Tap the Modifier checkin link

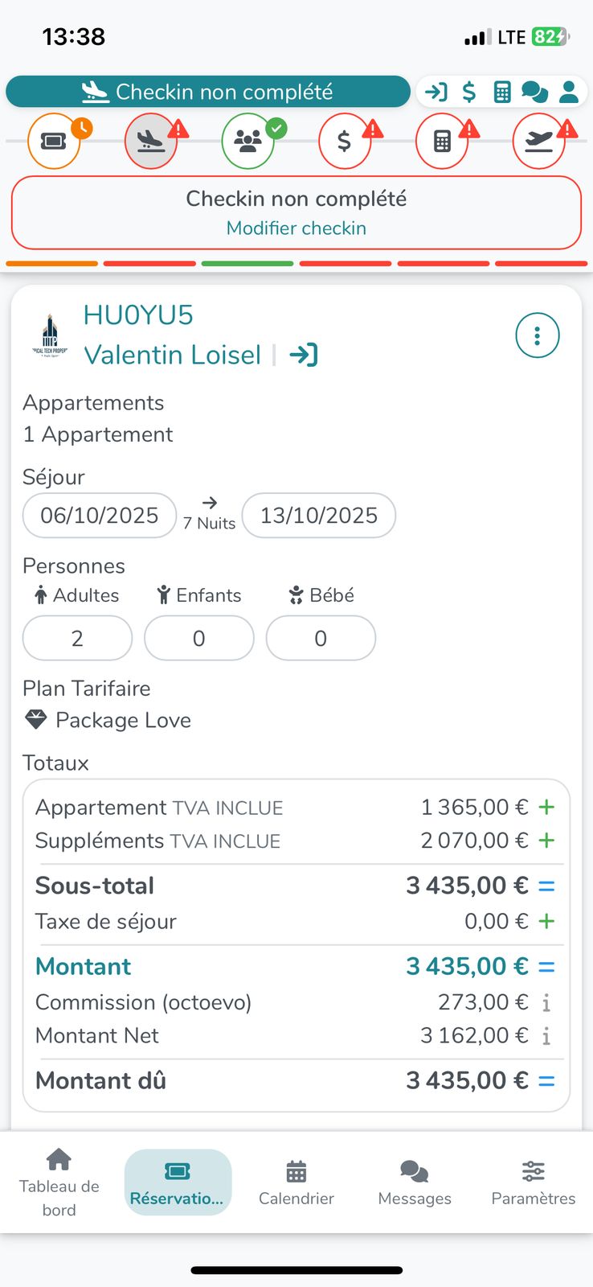tap(296, 228)
